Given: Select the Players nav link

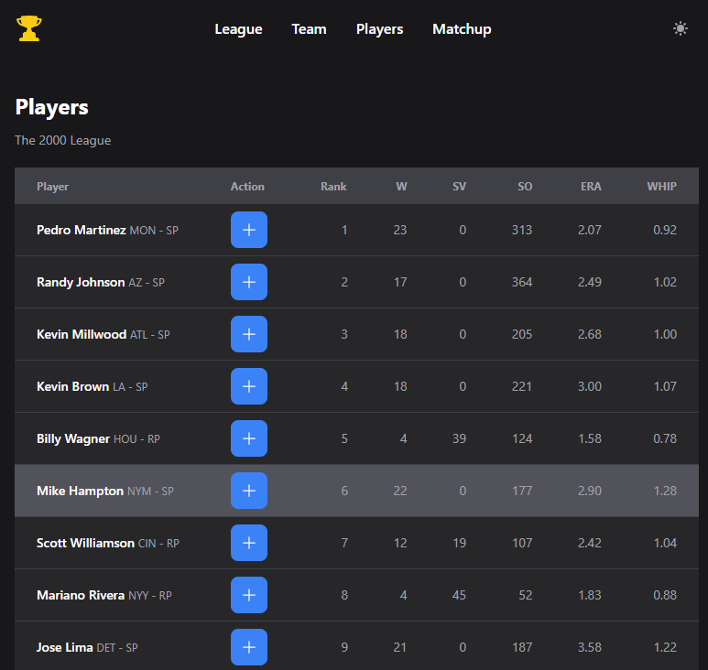Looking at the screenshot, I should coord(379,29).
